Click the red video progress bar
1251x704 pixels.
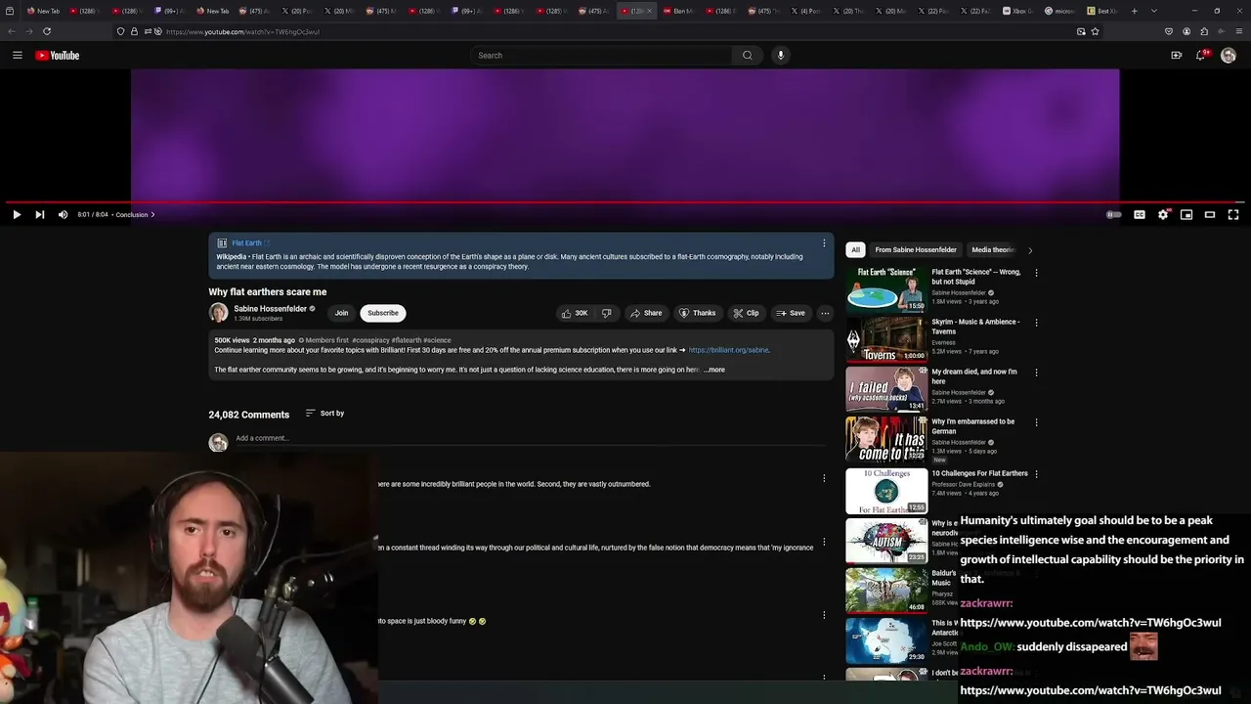tap(625, 202)
